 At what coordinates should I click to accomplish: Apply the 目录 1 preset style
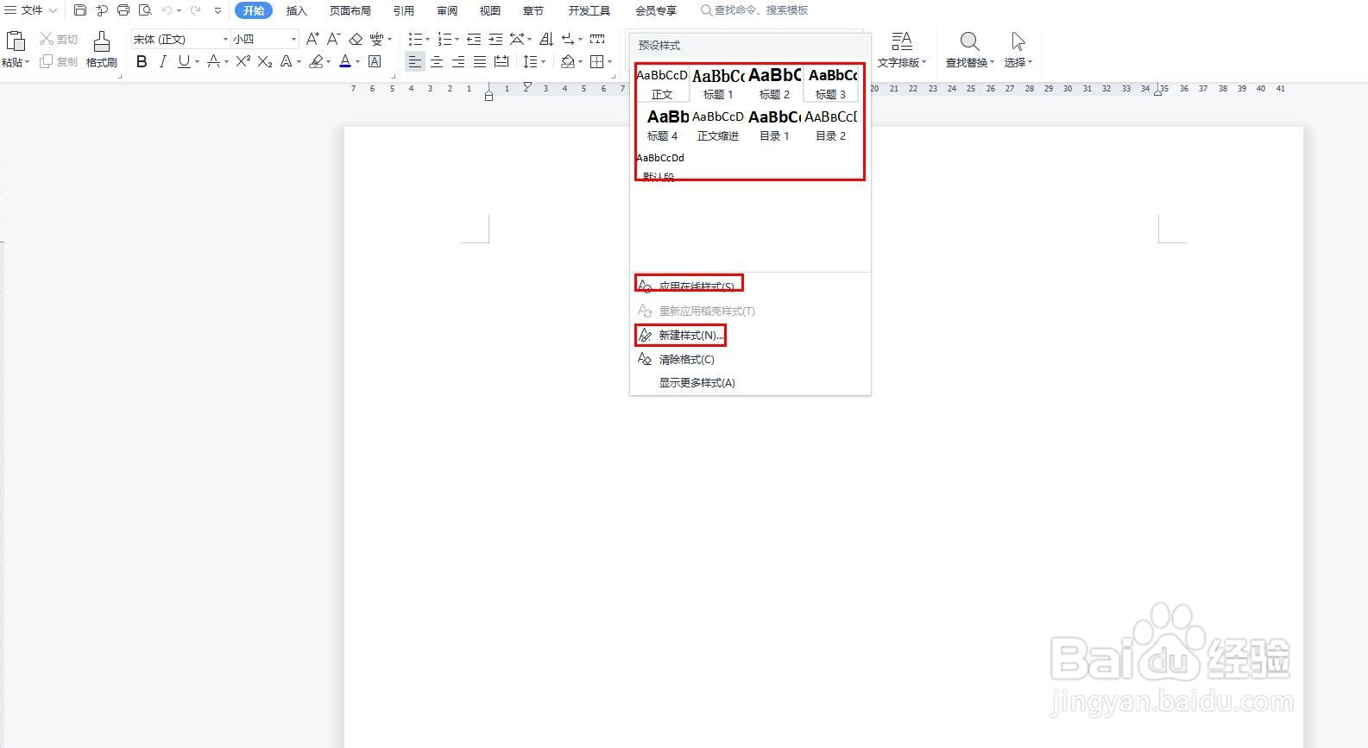tap(774, 125)
